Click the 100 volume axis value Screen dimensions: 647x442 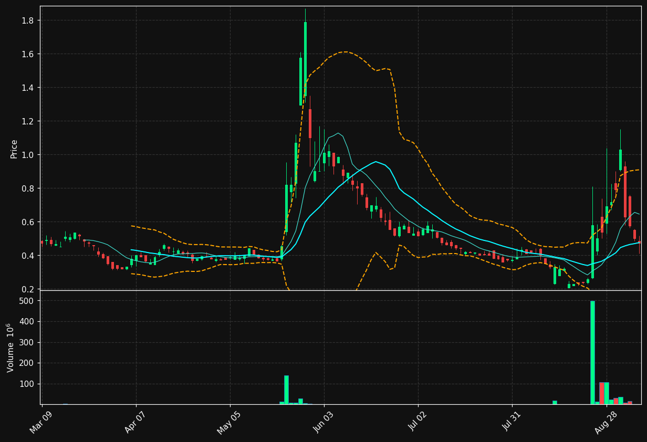pos(28,384)
